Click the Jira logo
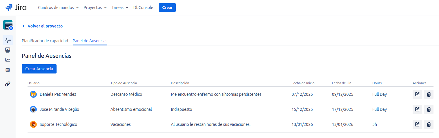 [x=16, y=8]
